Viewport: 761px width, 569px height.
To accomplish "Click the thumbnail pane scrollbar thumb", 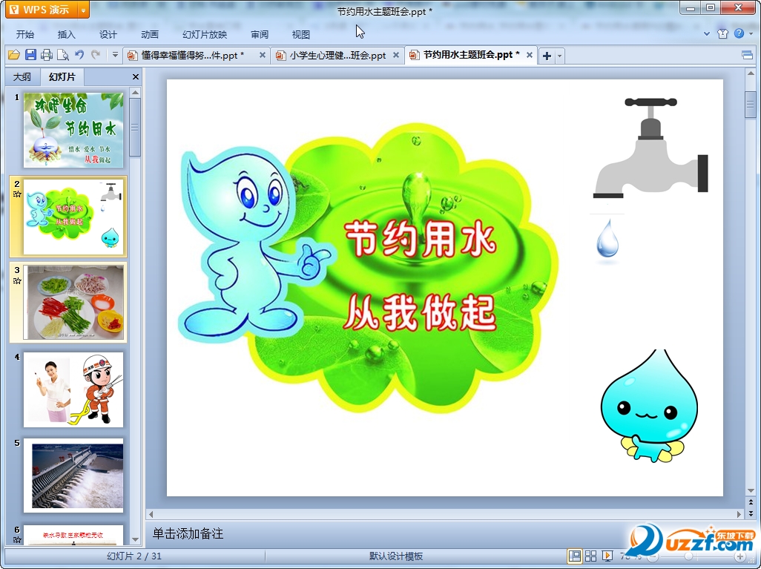I will 136,127.
